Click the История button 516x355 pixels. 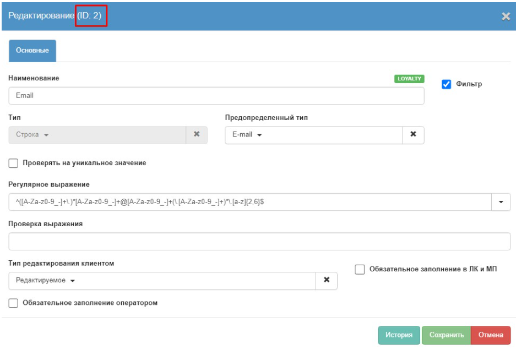tap(399, 335)
